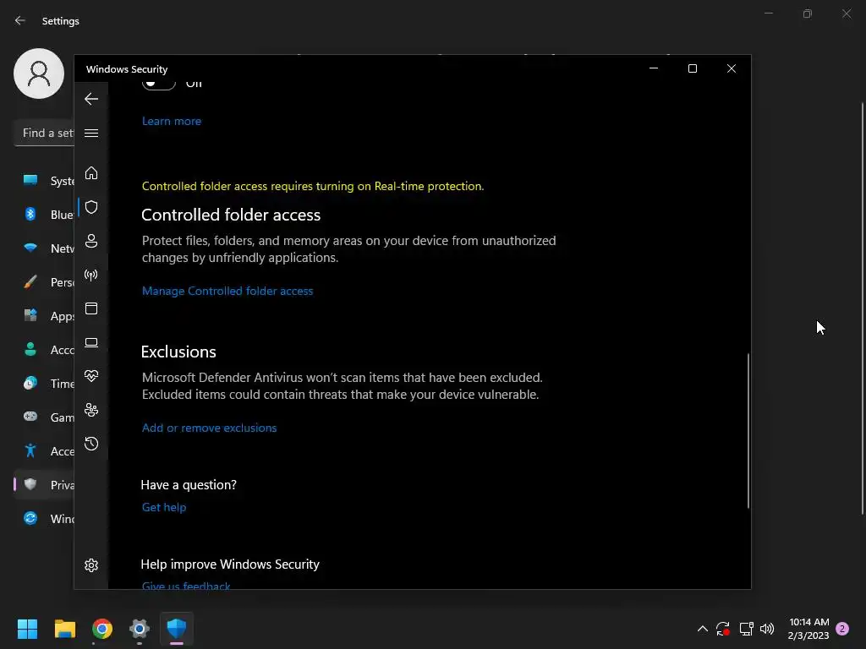Click the Learn more link

[x=171, y=121]
